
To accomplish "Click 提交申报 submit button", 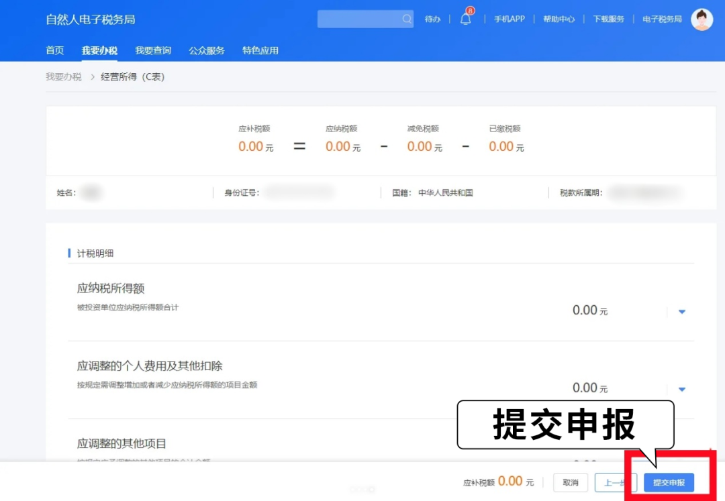I will 669,482.
